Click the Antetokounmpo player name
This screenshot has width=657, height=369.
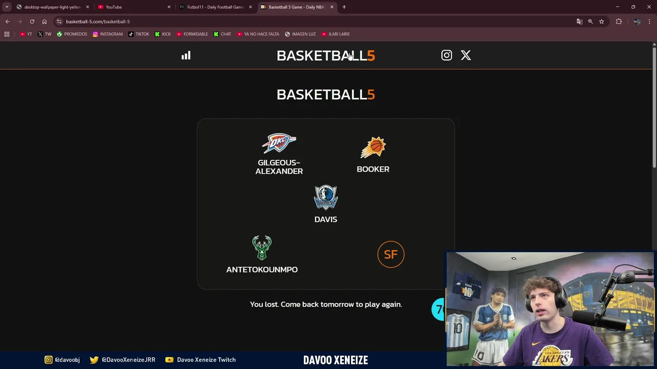262,270
